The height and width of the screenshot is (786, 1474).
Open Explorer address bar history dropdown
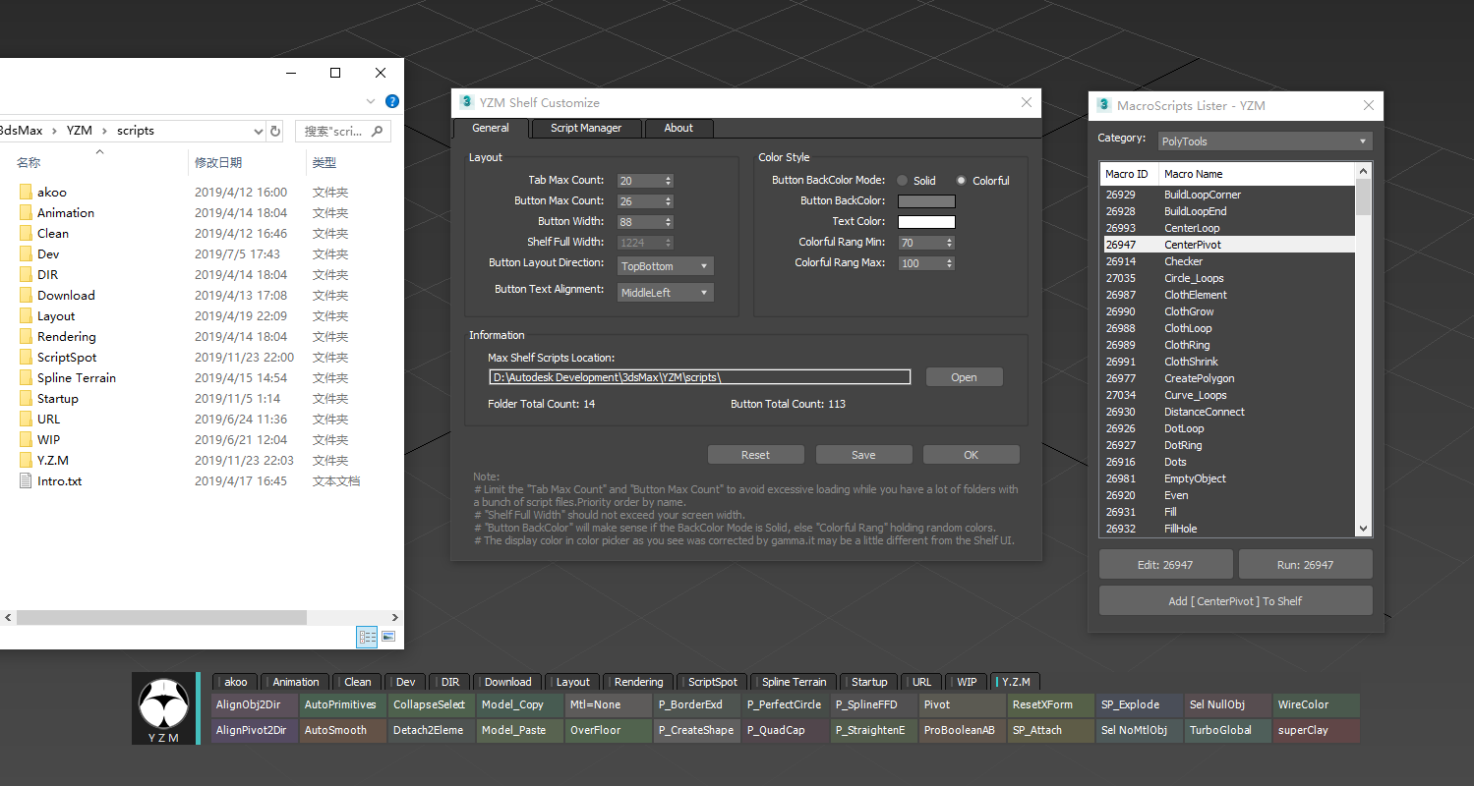pyautogui.click(x=259, y=131)
